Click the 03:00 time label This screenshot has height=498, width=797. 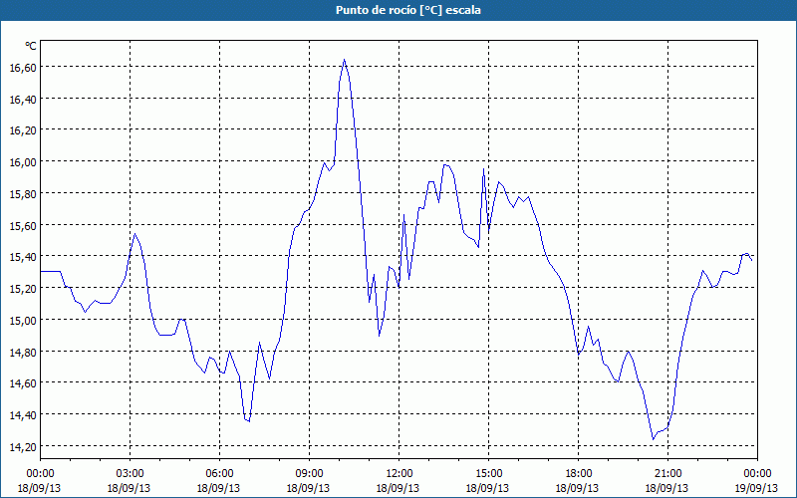coord(131,474)
